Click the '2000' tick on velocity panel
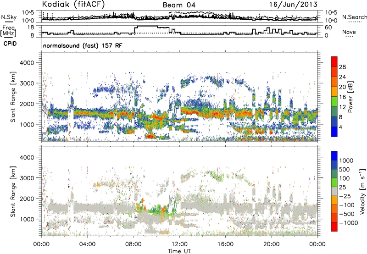Screen dimensions: 367x254 tap(27, 199)
